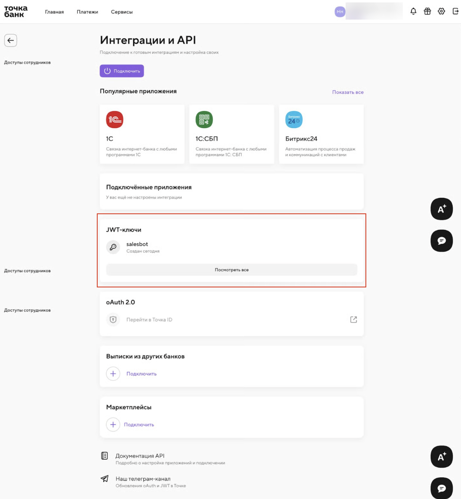The image size is (461, 499).
Task: Open the Битрикс24 app card
Action: [321, 134]
